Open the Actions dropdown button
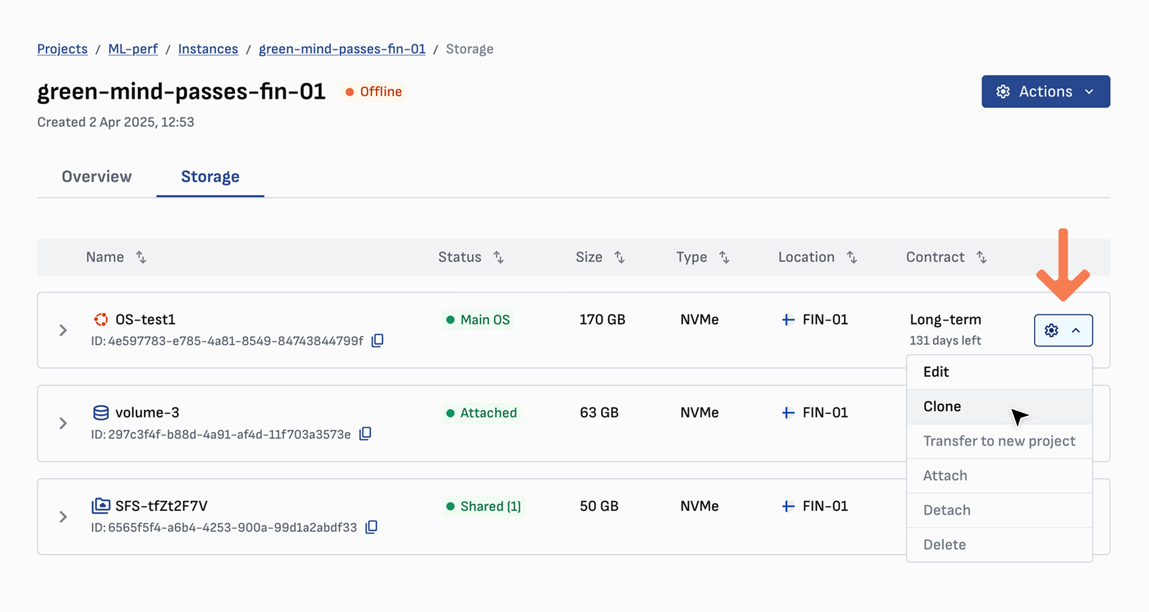The height and width of the screenshot is (612, 1149). [x=1045, y=92]
